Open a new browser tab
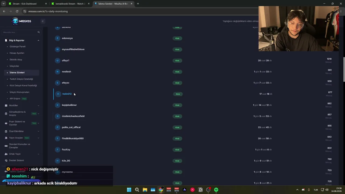Screen dimensions: 345x194 138,4
